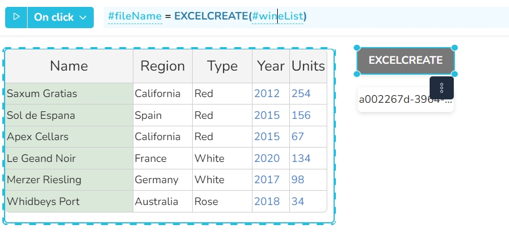Image resolution: width=509 pixels, height=232 pixels.
Task: Open the three-dot options menu icon
Action: [442, 88]
